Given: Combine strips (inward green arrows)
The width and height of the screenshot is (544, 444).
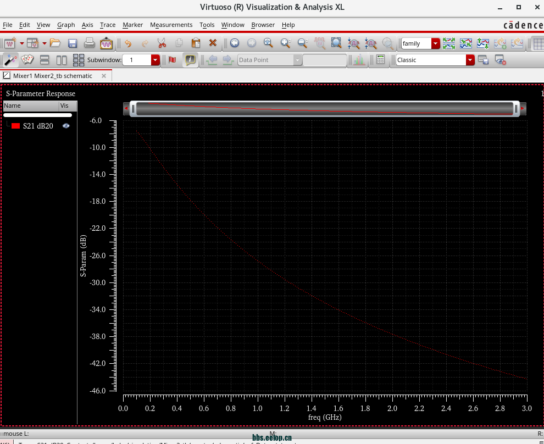Looking at the screenshot, I should (465, 43).
